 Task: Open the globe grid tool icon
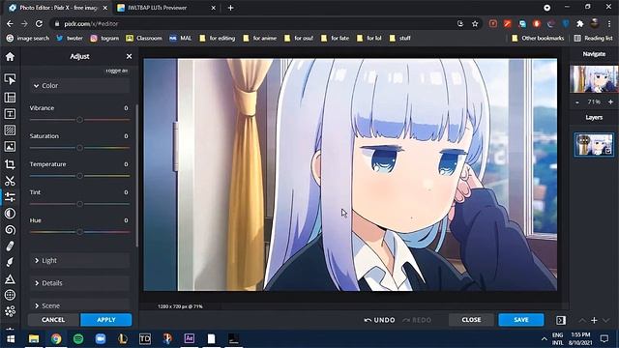coord(10,295)
